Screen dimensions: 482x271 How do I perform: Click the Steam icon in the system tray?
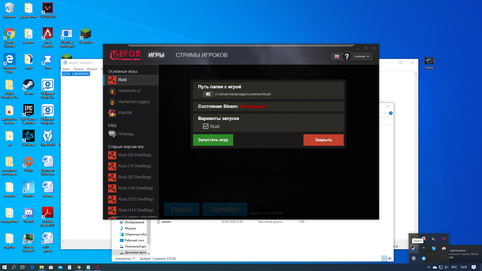coord(413,248)
